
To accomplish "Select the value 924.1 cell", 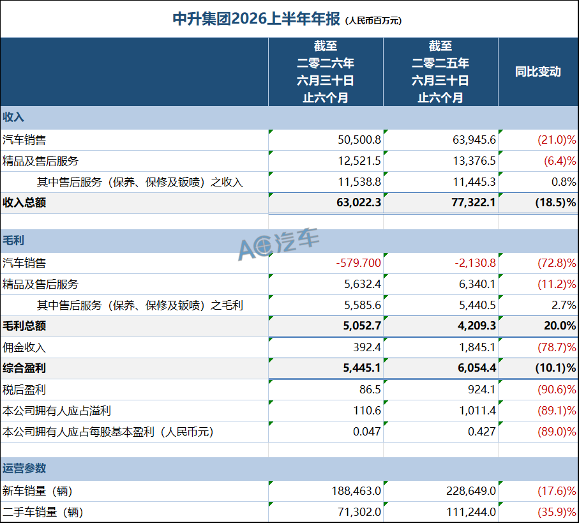I will pyautogui.click(x=440, y=390).
